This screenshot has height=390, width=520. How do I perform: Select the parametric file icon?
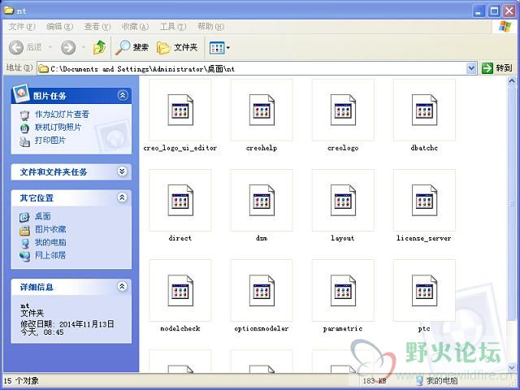[343, 291]
